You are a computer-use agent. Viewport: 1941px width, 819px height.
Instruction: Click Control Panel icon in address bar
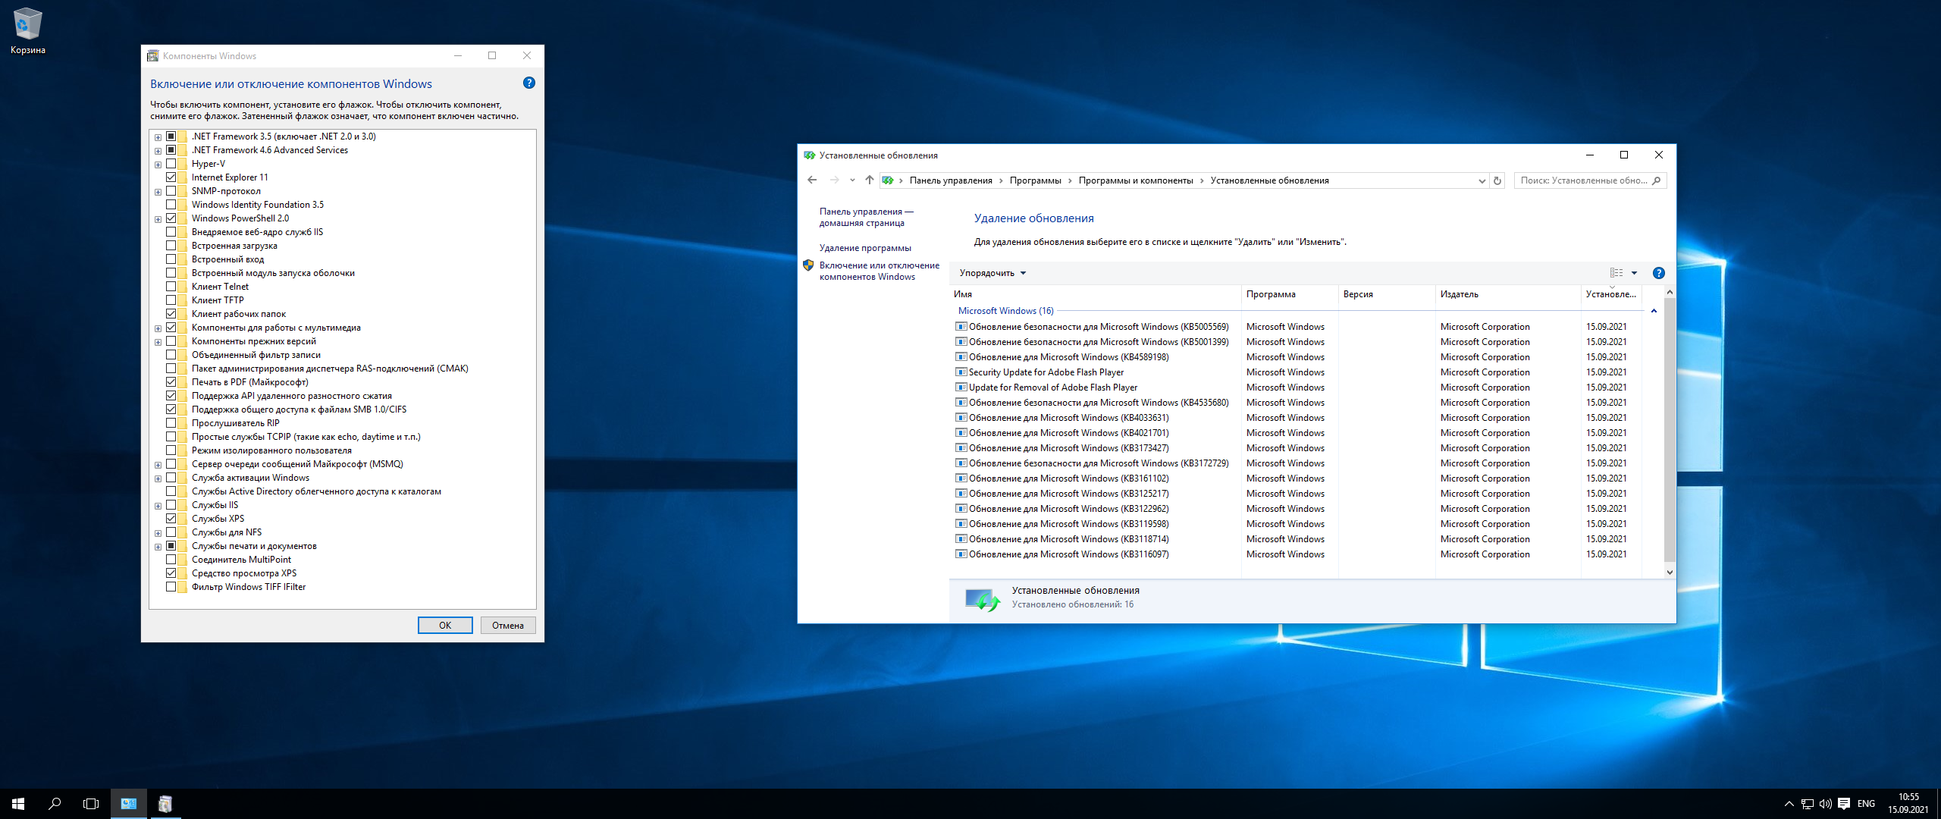point(888,180)
